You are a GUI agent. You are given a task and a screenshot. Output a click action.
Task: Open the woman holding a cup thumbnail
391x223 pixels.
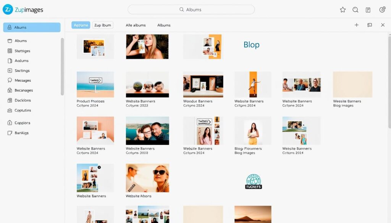tap(147, 47)
